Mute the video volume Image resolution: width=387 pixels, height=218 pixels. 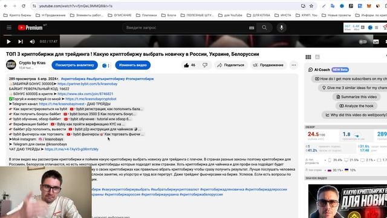tap(32, 42)
